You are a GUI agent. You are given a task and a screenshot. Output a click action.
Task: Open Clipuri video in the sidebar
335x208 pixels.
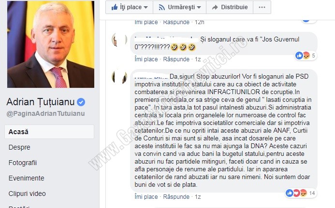click(27, 194)
